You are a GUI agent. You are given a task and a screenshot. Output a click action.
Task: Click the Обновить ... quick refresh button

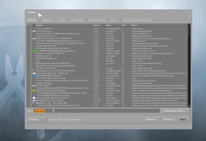point(169,119)
